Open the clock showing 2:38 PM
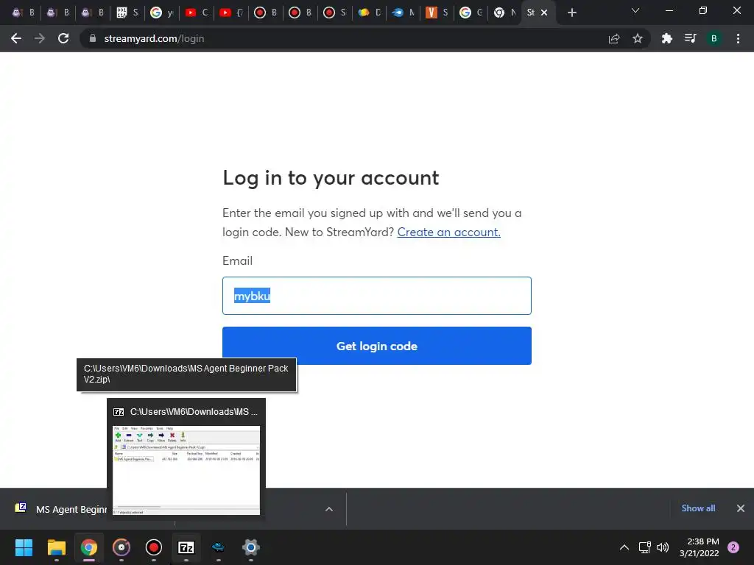The width and height of the screenshot is (754, 565). (x=700, y=547)
